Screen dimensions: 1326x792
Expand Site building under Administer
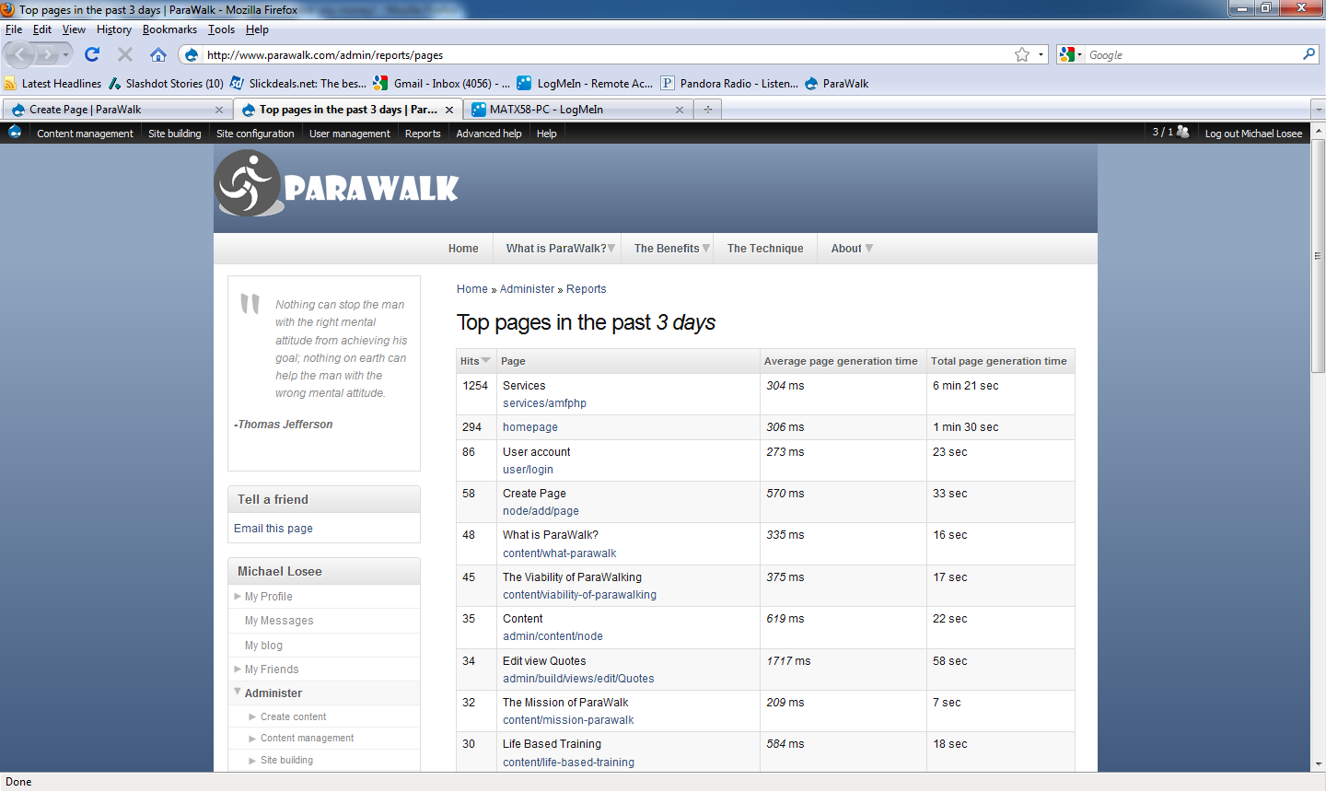point(251,760)
